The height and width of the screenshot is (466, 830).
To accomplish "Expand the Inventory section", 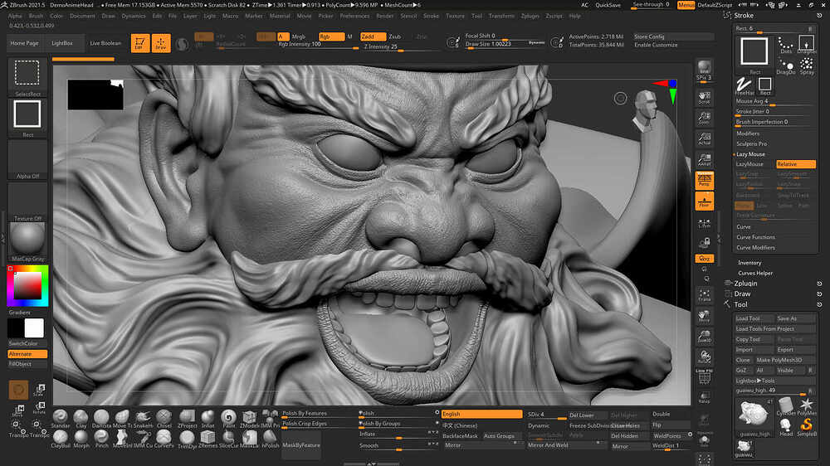I will 749,263.
